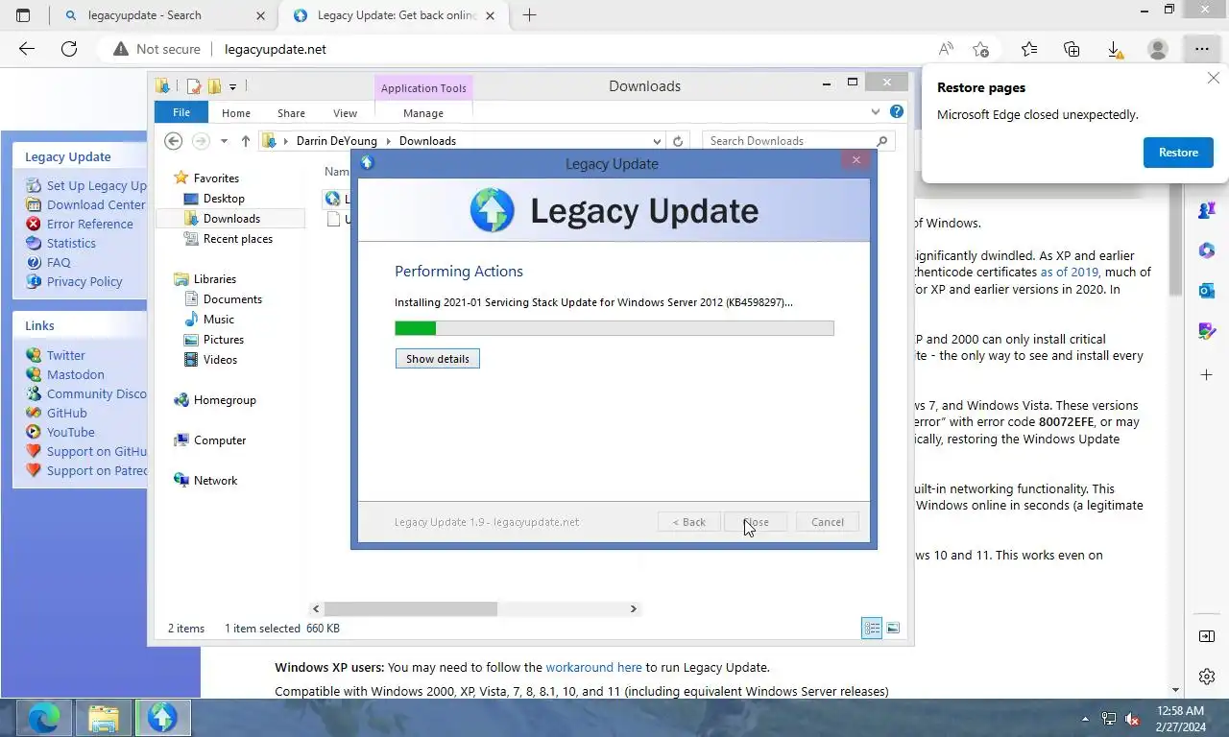Click Properties icon in Explorer quick access toolbar
The height and width of the screenshot is (737, 1229).
[x=194, y=86]
